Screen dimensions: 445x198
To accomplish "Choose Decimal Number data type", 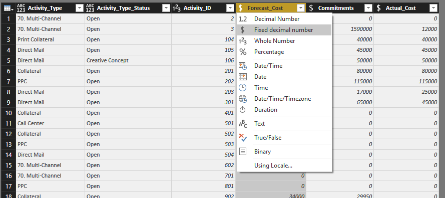I will coord(284,19).
